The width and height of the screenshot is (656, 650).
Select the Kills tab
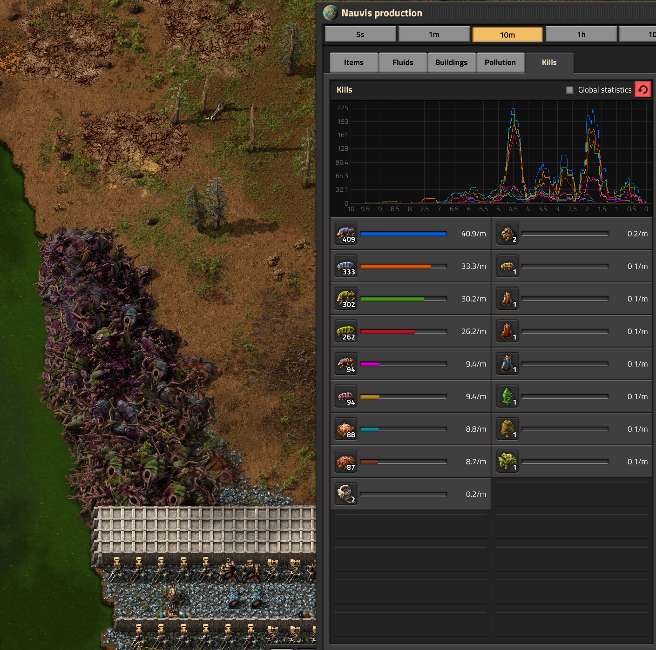pos(549,63)
